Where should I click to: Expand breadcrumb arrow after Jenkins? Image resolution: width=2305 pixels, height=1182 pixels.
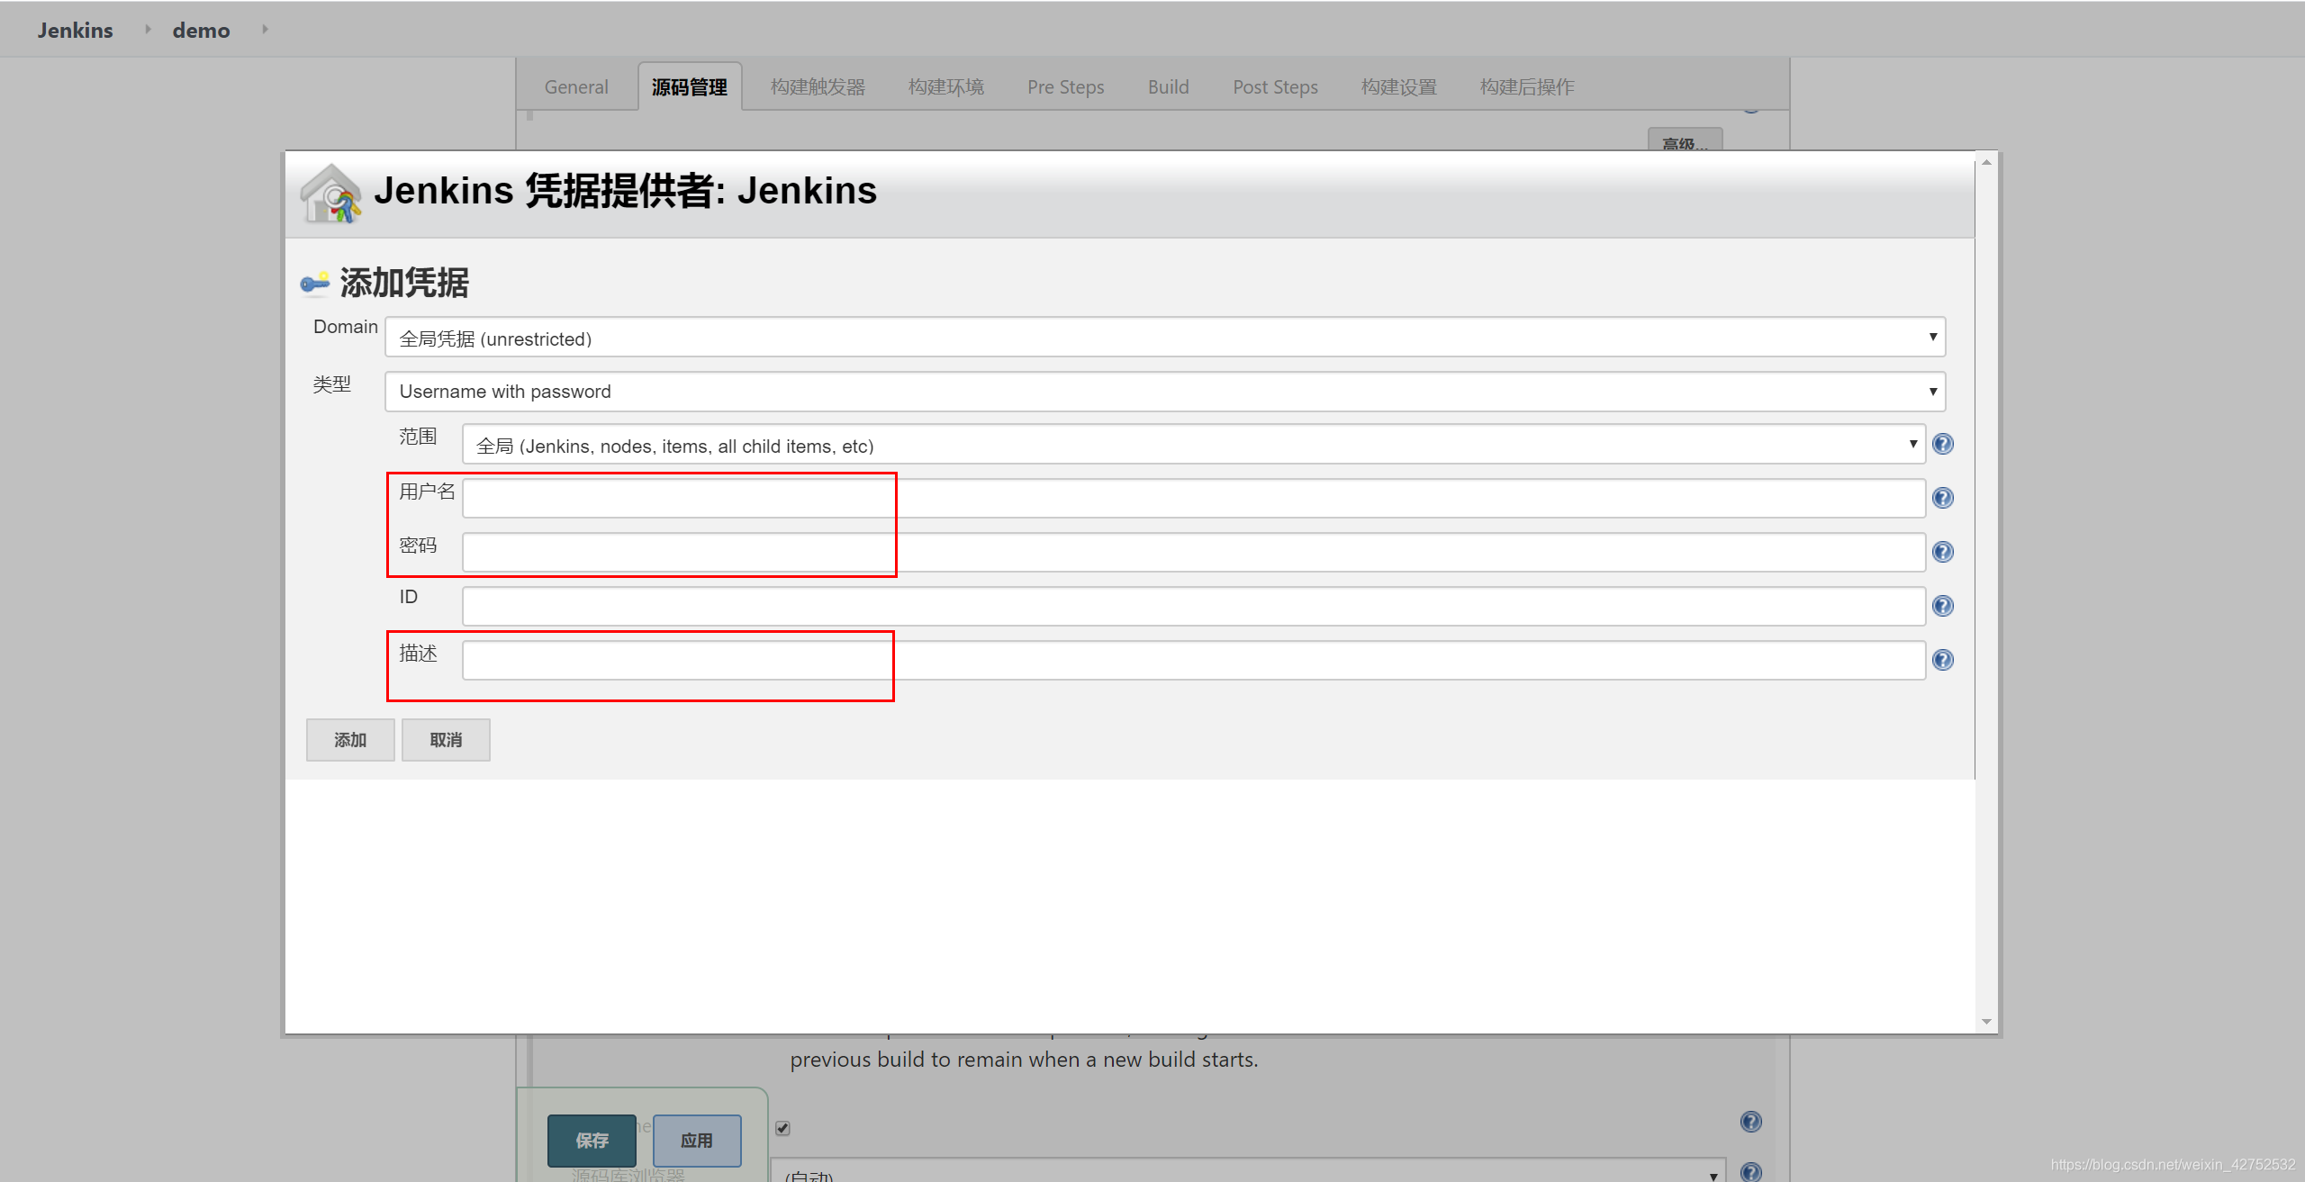click(x=148, y=29)
